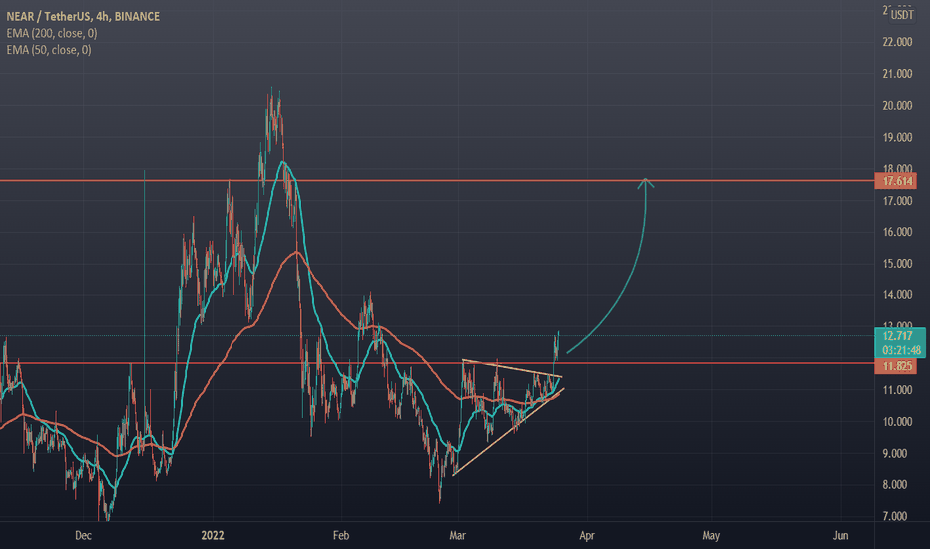The height and width of the screenshot is (549, 930).
Task: Click the NEAR / TetherUS symbol title
Action: 83,16
